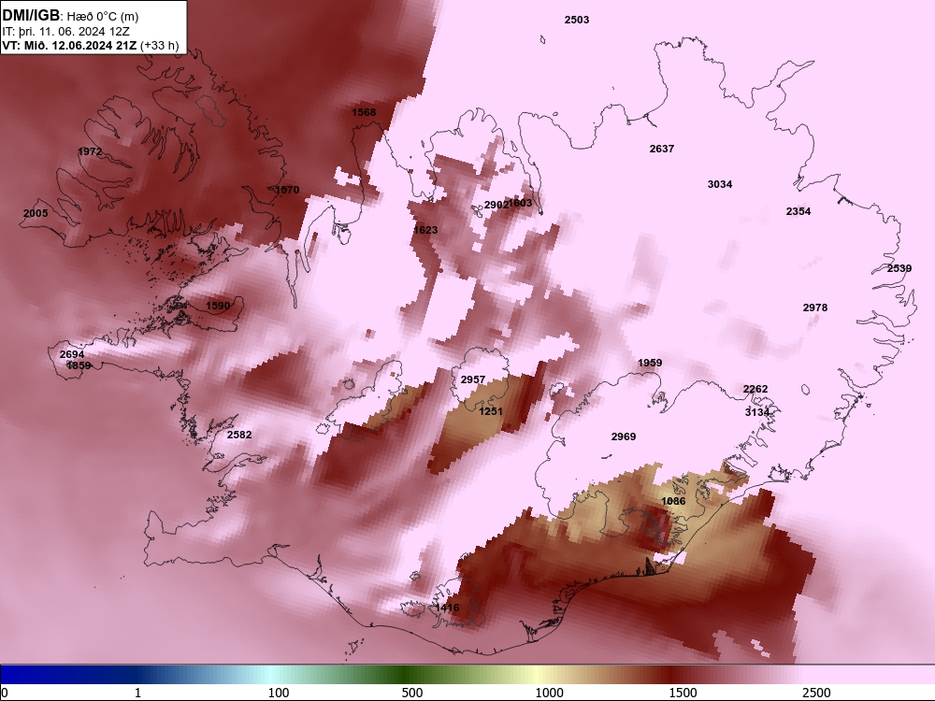This screenshot has width=935, height=701.
Task: Click the map value 1416 near south coast
Action: pyautogui.click(x=447, y=608)
